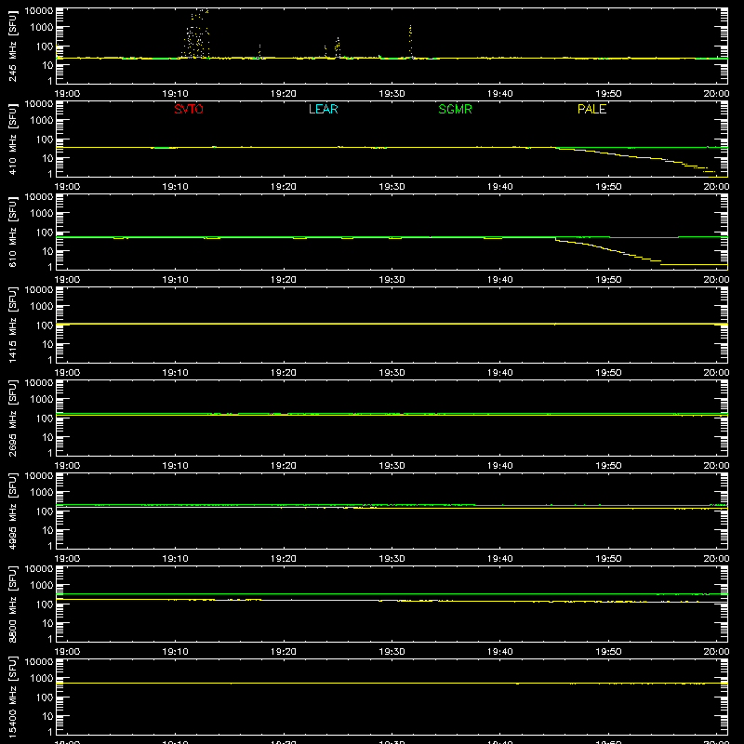Click the 19:00 tick label under 1415 MHz plot
This screenshot has width=744, height=744.
(x=67, y=373)
